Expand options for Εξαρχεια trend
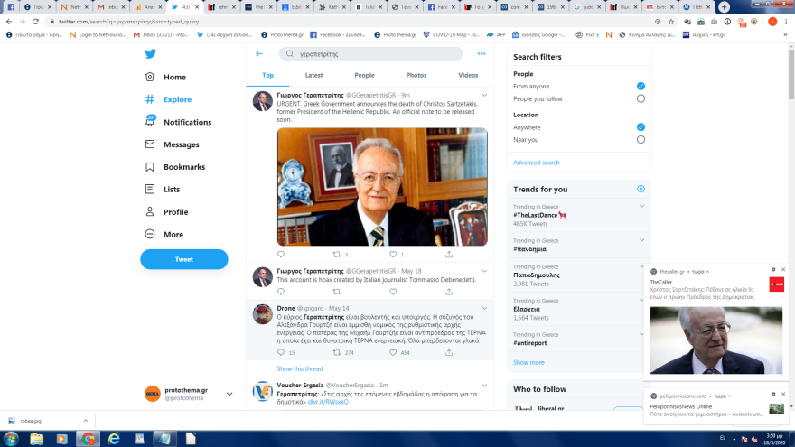 [642, 300]
